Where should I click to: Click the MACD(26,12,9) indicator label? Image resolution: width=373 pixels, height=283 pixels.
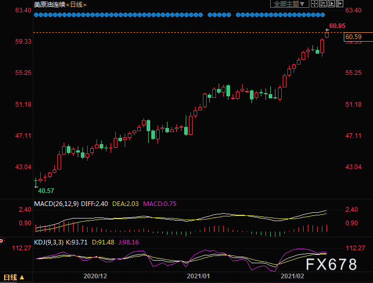pos(56,204)
